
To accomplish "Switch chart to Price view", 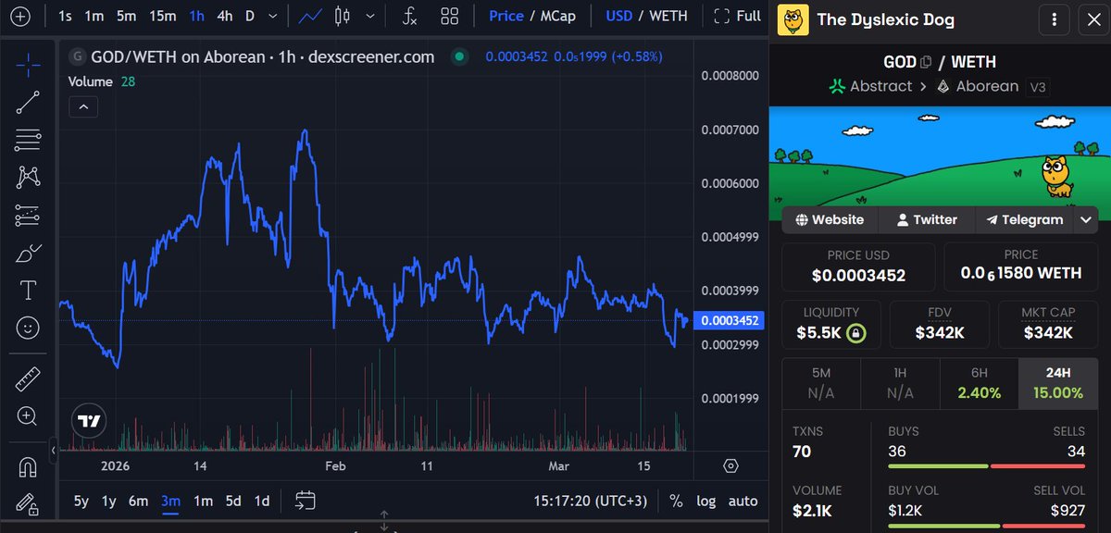I will click(506, 16).
